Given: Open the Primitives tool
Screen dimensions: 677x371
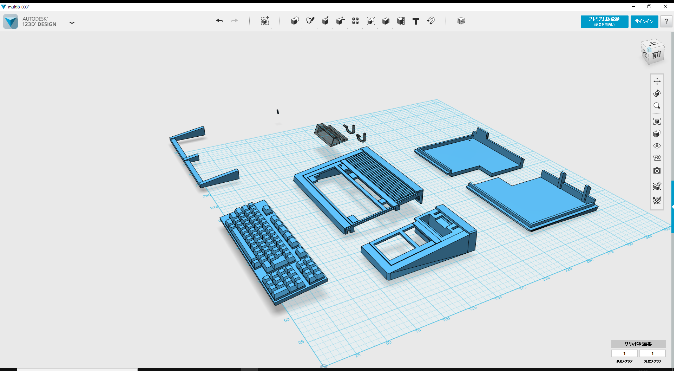Looking at the screenshot, I should [295, 21].
